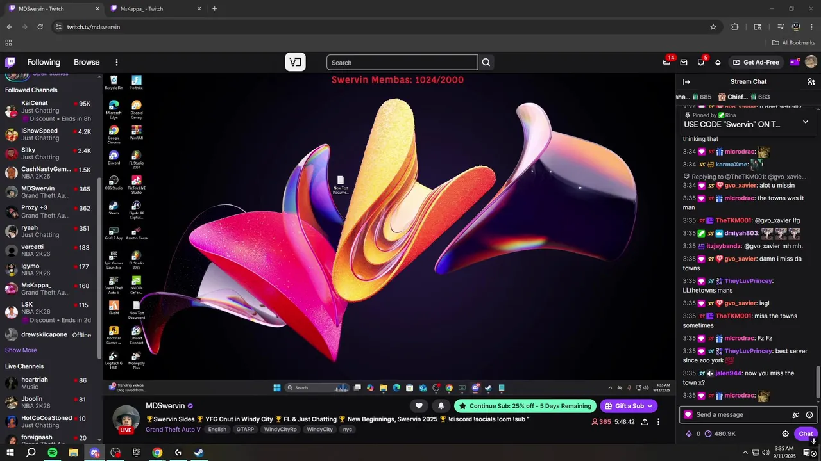This screenshot has width=821, height=461.
Task: Open the English language tag
Action: tap(217, 430)
